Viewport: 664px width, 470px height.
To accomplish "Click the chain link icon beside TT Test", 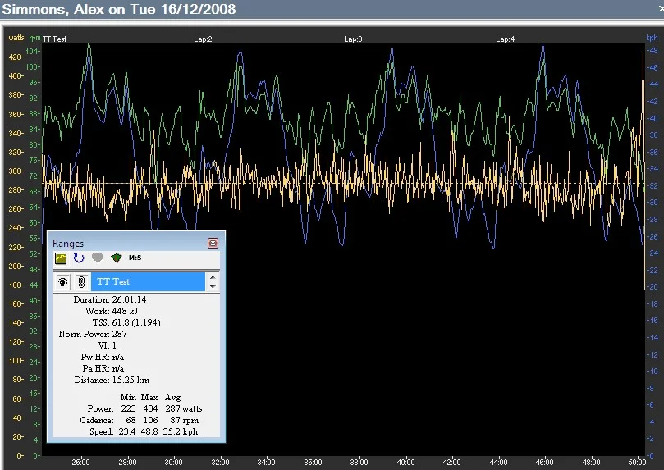I will (82, 281).
